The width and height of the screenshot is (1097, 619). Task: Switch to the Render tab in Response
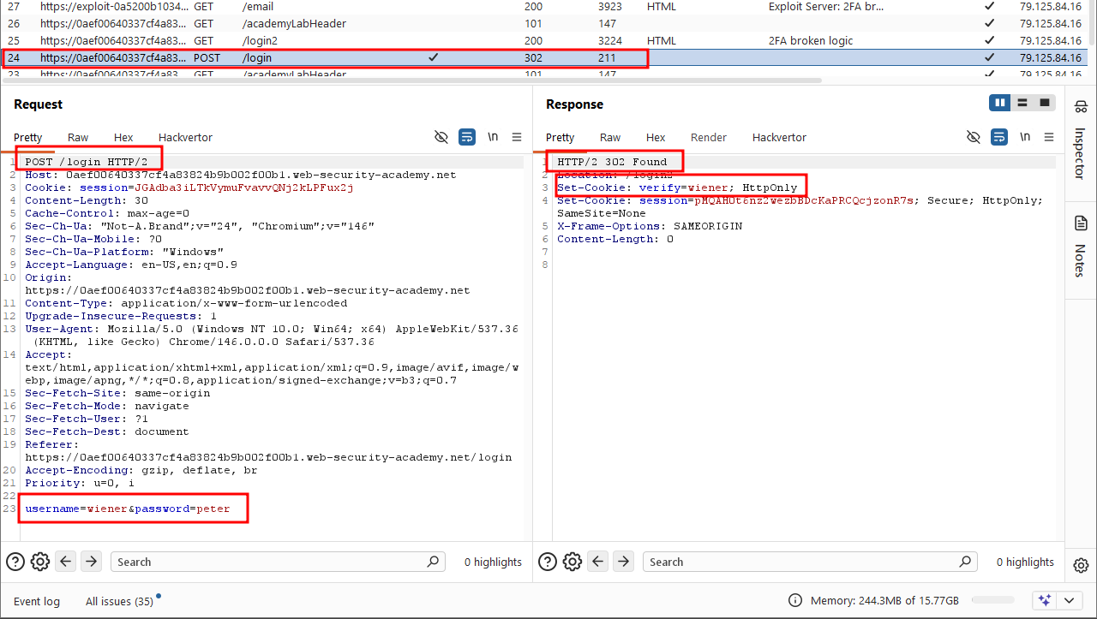709,137
